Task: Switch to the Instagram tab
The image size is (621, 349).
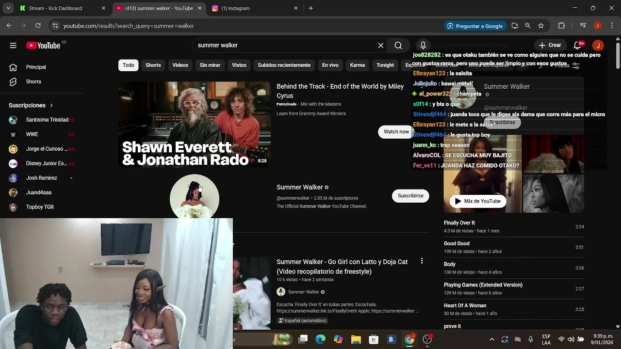Action: 255,8
